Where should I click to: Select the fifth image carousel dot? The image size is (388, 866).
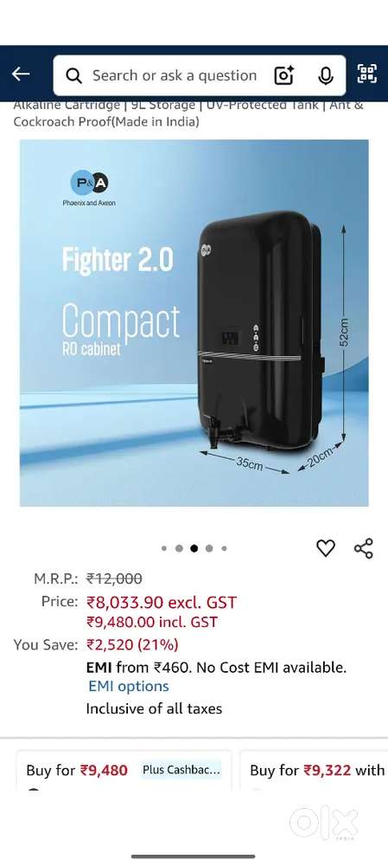(224, 548)
